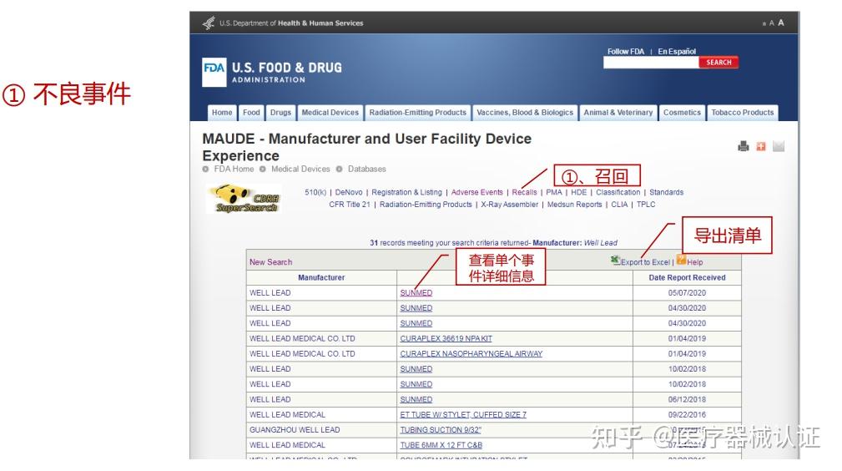842x471 pixels.
Task: Click the Help link text
Action: tap(695, 262)
